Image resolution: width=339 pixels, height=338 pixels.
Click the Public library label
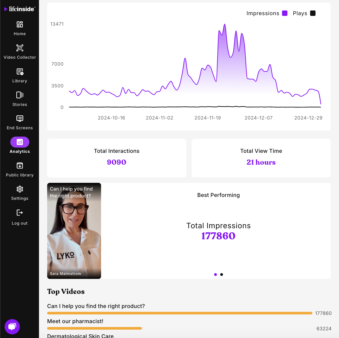click(20, 175)
